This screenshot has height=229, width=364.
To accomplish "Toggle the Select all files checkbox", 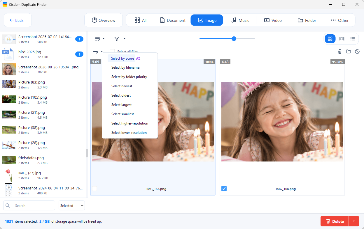I will point(112,52).
